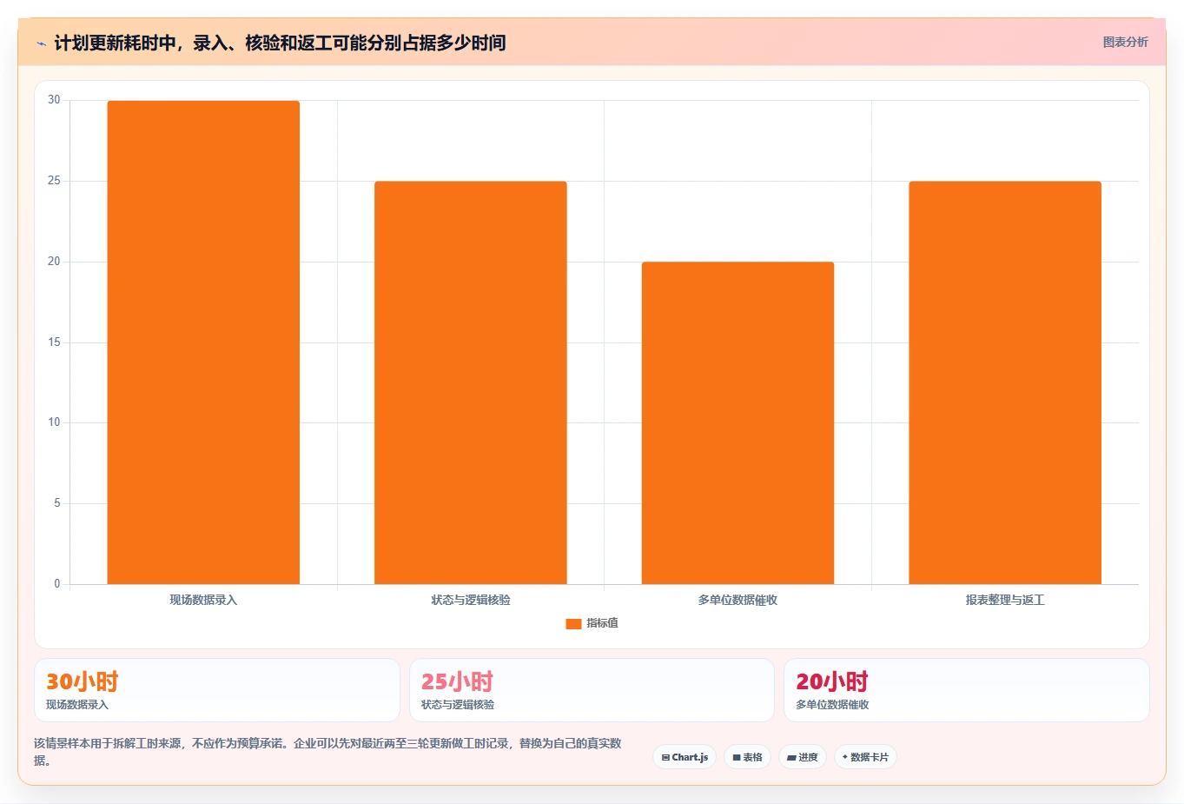Image resolution: width=1184 pixels, height=804 pixels.
Task: Click the 状态与逻辑核验 x-axis label
Action: coord(471,600)
